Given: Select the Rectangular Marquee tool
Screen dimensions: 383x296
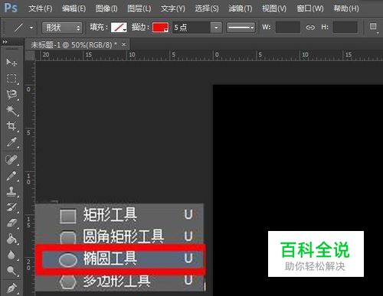Looking at the screenshot, I should (x=11, y=78).
